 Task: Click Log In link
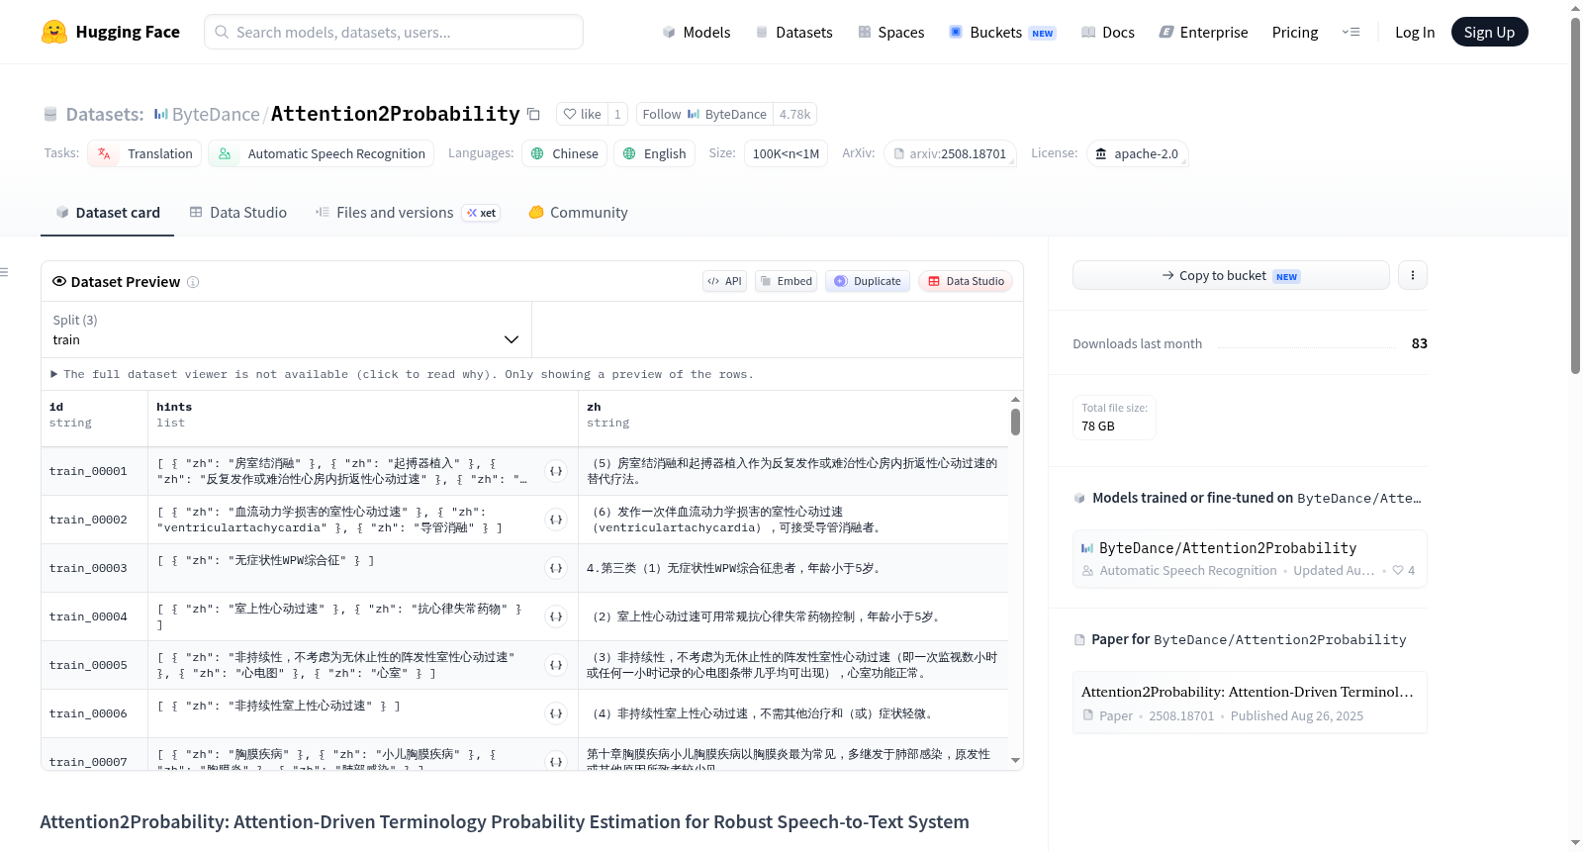point(1415,32)
